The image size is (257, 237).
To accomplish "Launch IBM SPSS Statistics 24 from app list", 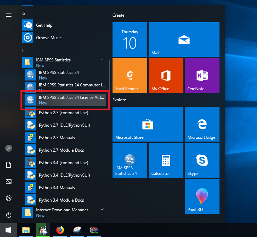I will coord(59,75).
